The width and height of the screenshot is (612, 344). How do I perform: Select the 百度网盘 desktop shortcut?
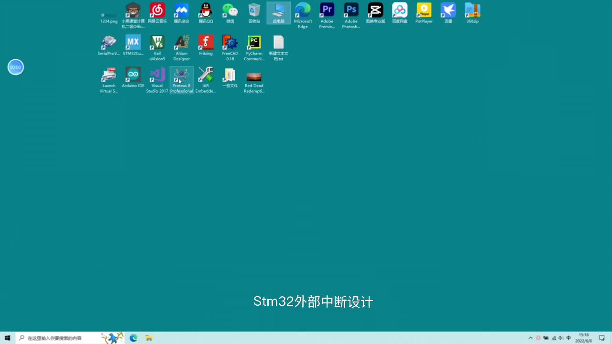click(400, 13)
